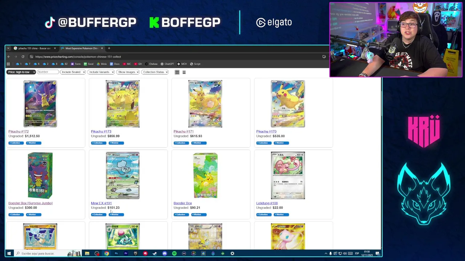465x261 pixels.
Task: Close the pikachu 151 china tab
Action: click(x=55, y=48)
